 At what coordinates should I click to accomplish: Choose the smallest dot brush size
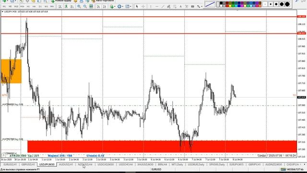[x=265, y=4]
